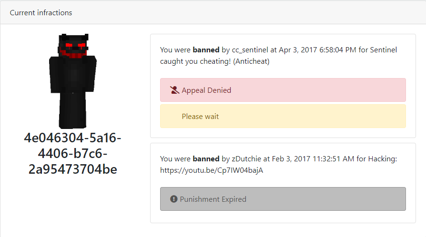Image resolution: width=426 pixels, height=237 pixels.
Task: Click the cc_sentinel staff name
Action: pos(250,50)
